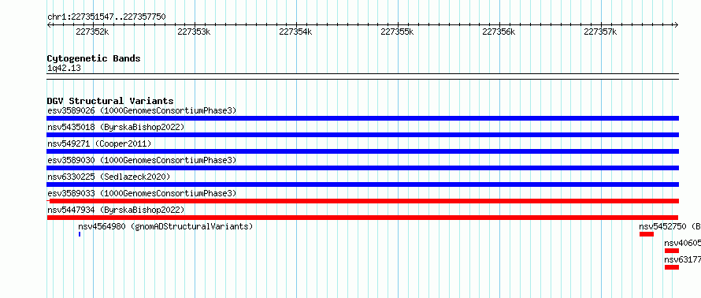
Task: Click the esv3589026 (1000GenomesConsortiumPhase3) label
Action: pos(142,110)
